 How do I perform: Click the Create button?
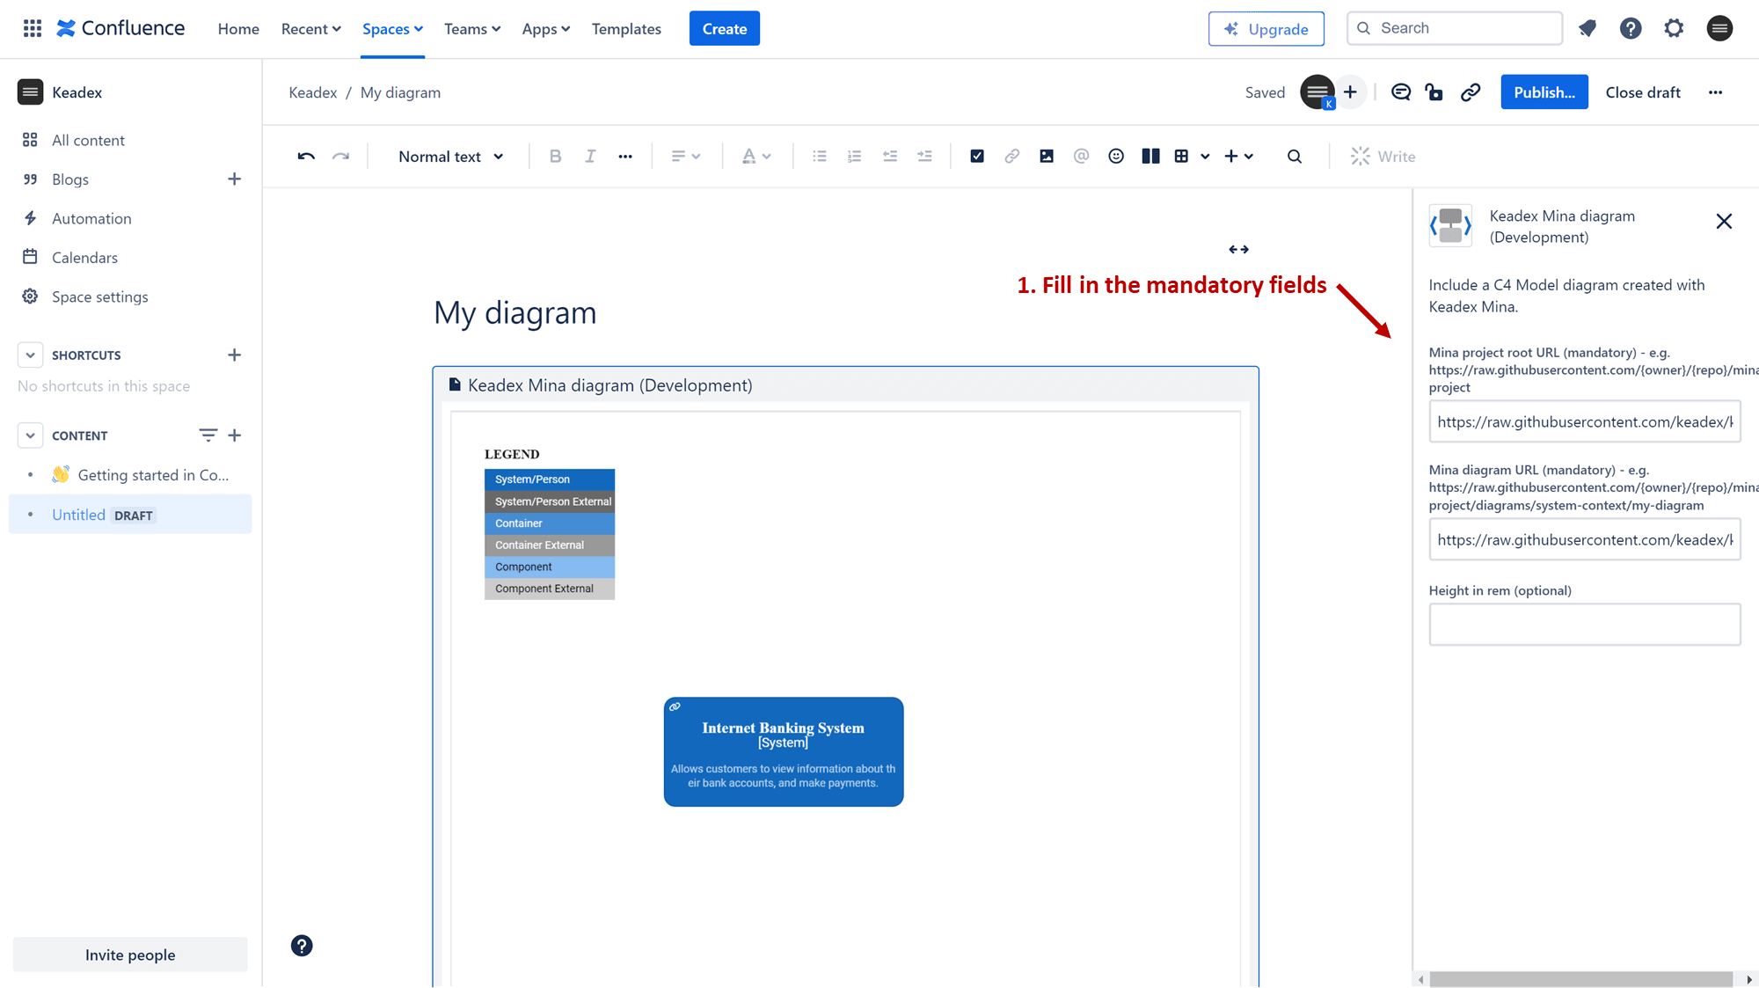point(724,29)
